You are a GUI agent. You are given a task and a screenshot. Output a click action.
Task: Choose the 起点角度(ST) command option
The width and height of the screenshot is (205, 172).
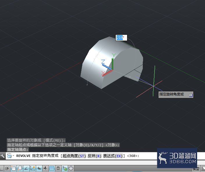[74, 156]
